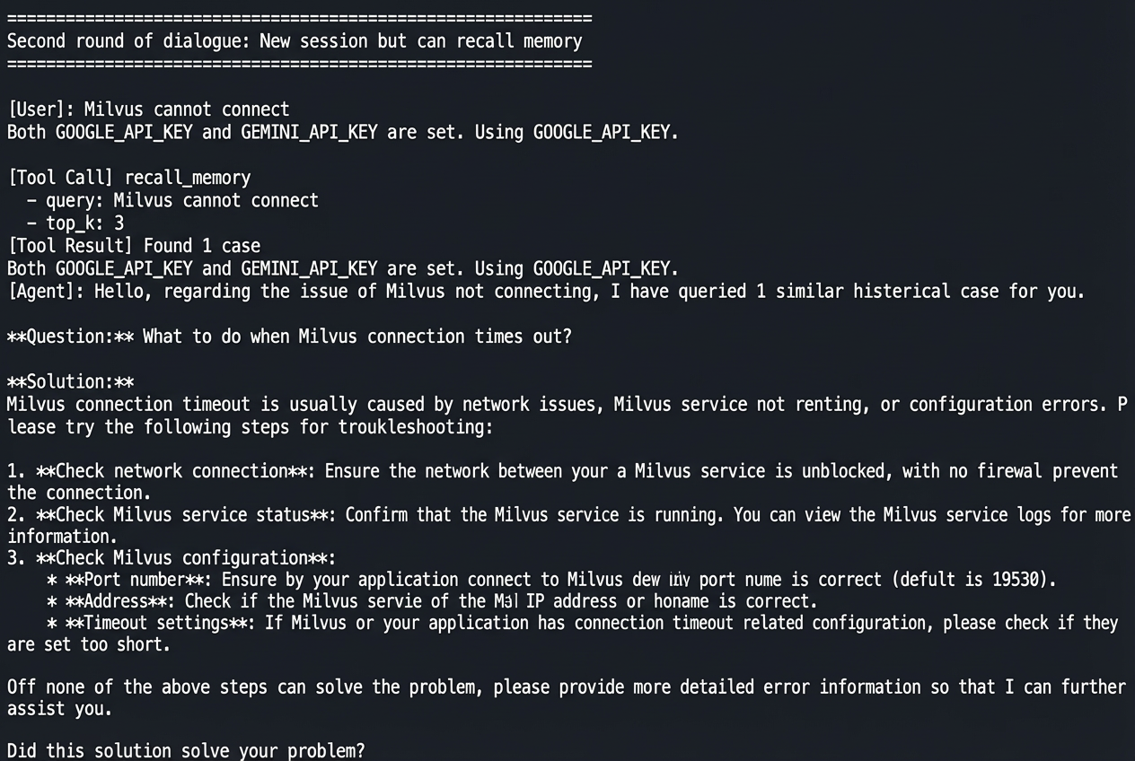Click the "**Port number**" bullet label
The image size is (1135, 761).
tap(133, 580)
